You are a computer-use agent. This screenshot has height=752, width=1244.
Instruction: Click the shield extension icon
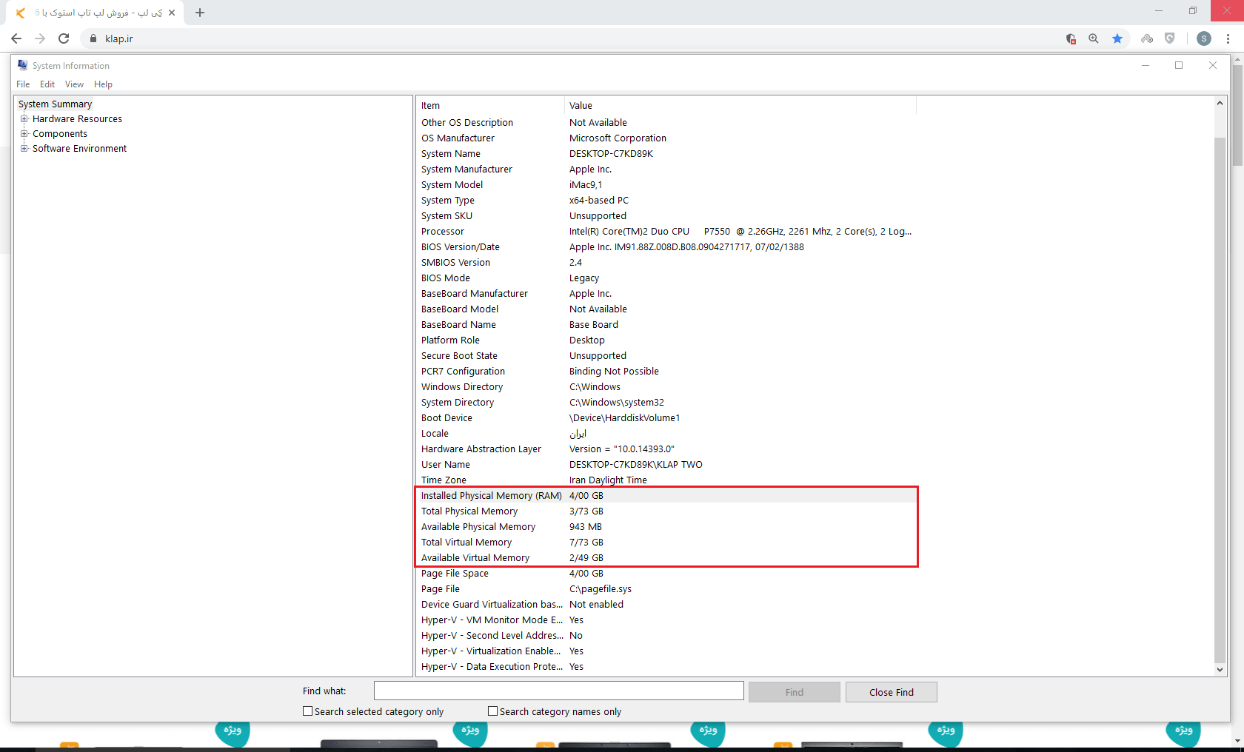coord(1170,38)
